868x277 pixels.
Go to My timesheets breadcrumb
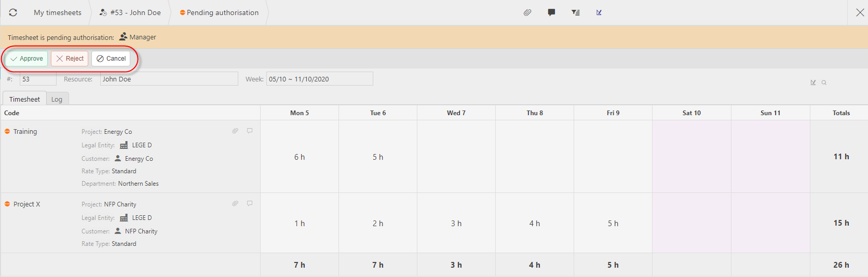pyautogui.click(x=58, y=12)
